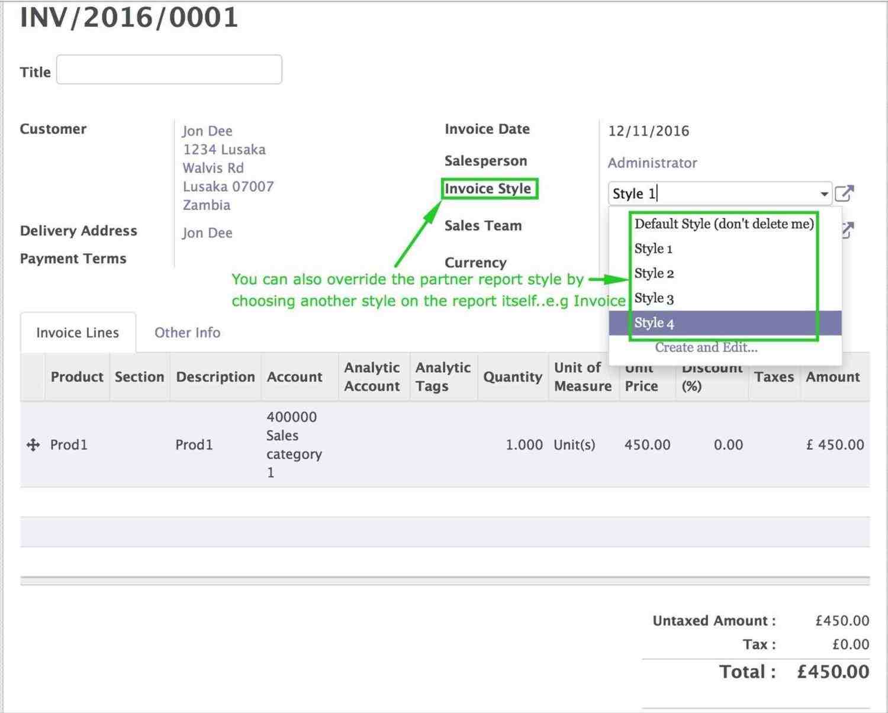
Task: Sort by Quantity column header
Action: pos(513,377)
